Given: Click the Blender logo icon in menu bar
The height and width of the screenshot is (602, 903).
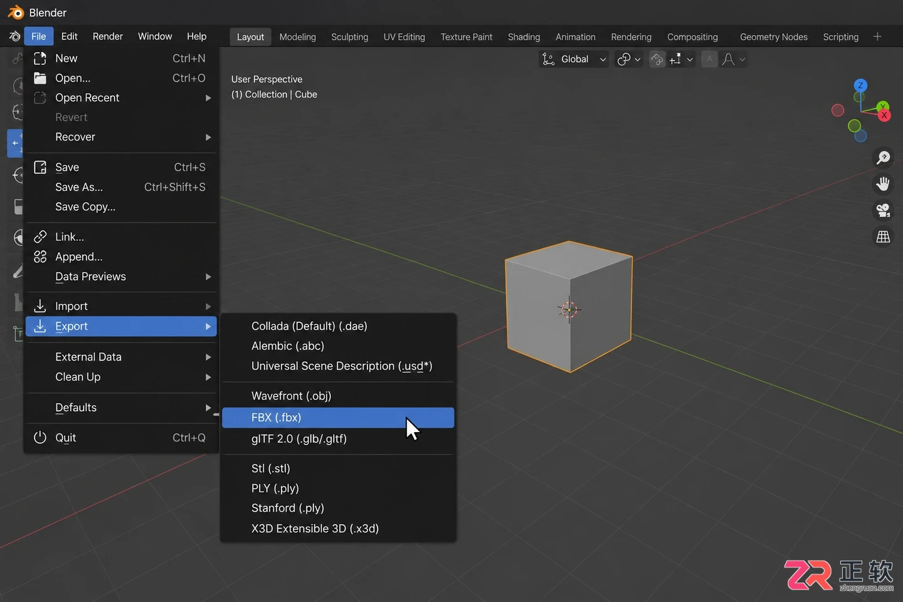Looking at the screenshot, I should point(14,36).
